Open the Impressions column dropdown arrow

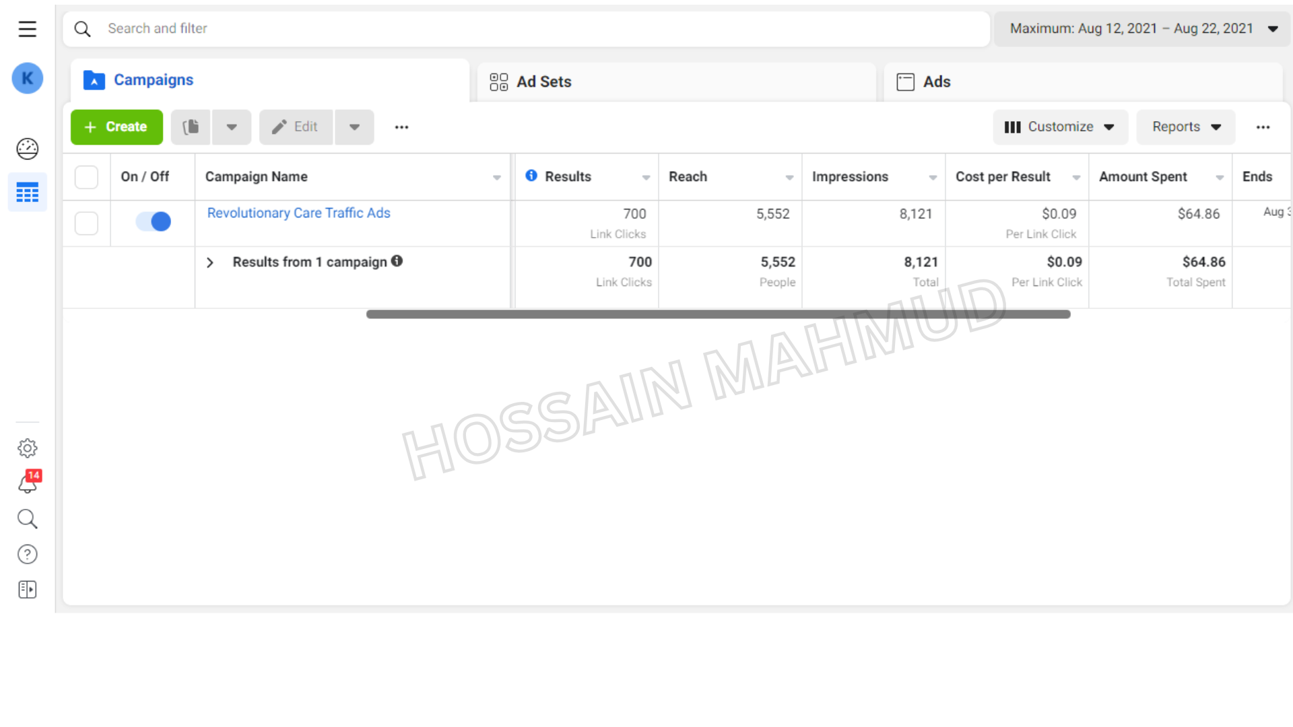[x=933, y=178]
